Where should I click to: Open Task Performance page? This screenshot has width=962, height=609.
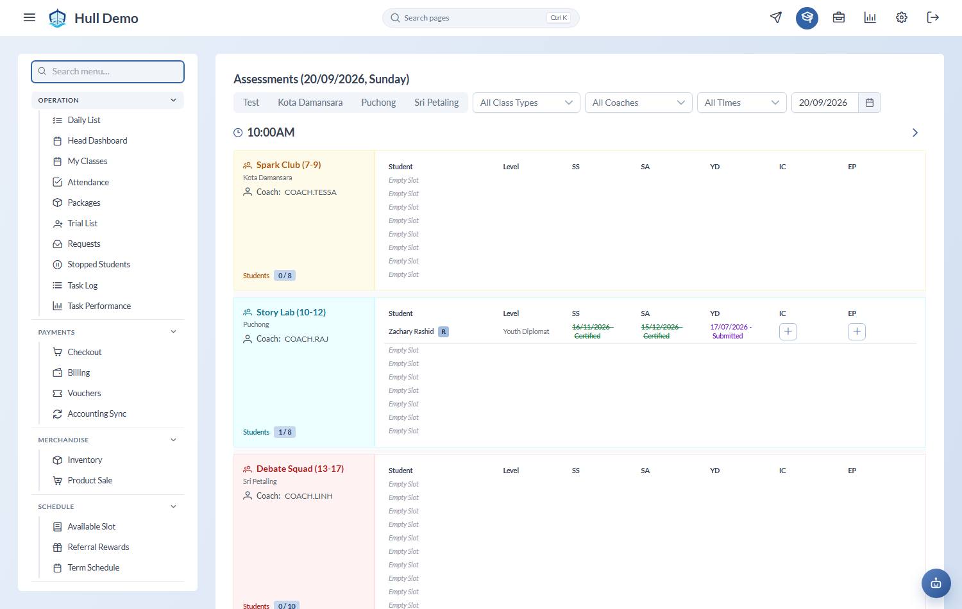point(99,306)
